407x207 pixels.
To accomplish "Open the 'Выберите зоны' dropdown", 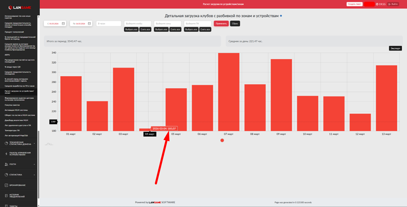I will coord(167,24).
